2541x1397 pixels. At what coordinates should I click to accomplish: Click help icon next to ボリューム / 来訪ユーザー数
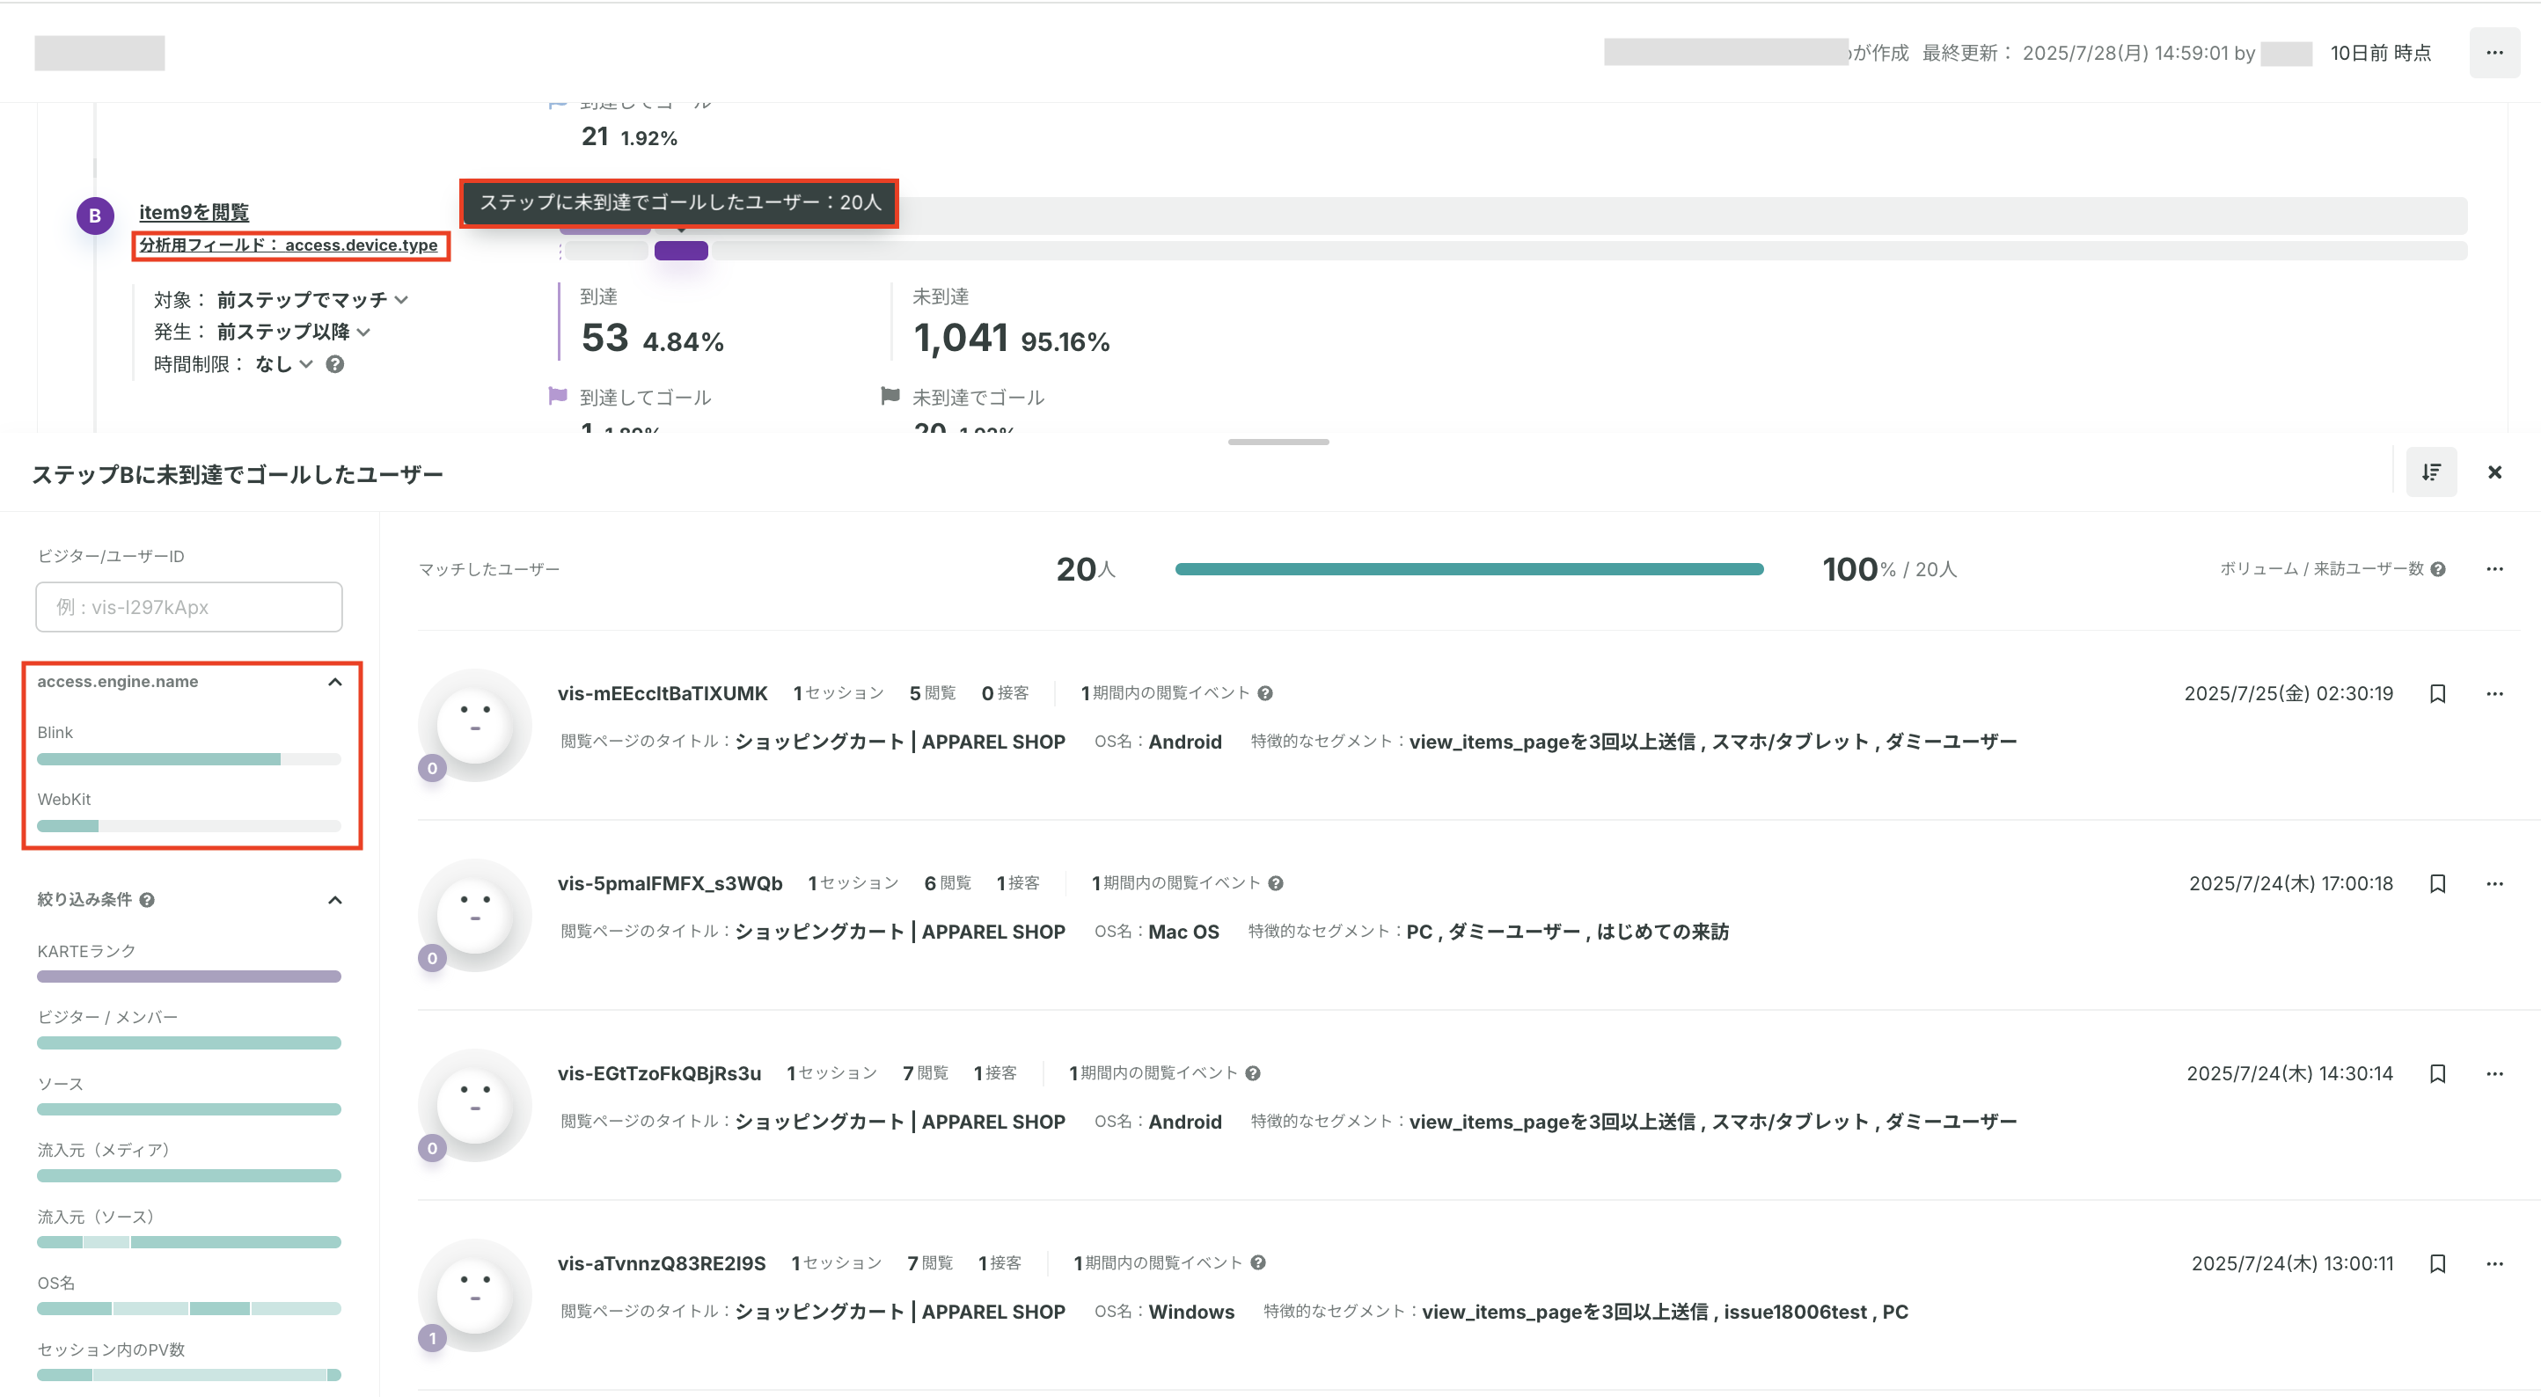(2437, 569)
